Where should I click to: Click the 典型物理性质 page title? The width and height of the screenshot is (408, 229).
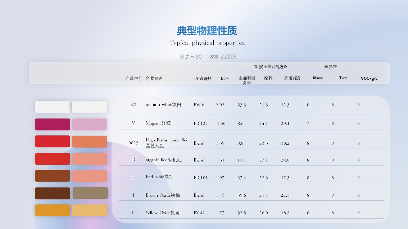coord(207,31)
